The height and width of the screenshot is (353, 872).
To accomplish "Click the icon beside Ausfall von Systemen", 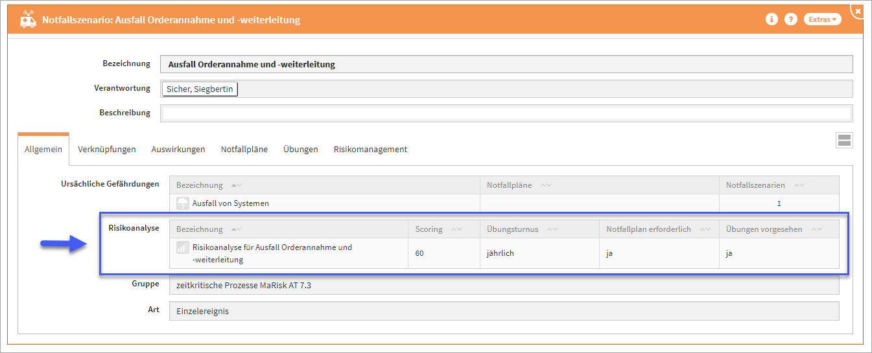I will tap(183, 203).
